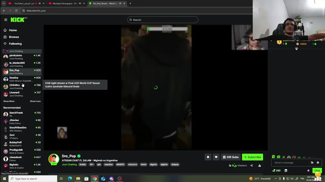The height and width of the screenshot is (182, 325).
Task: Open the chat shop store icon
Action: click(286, 171)
